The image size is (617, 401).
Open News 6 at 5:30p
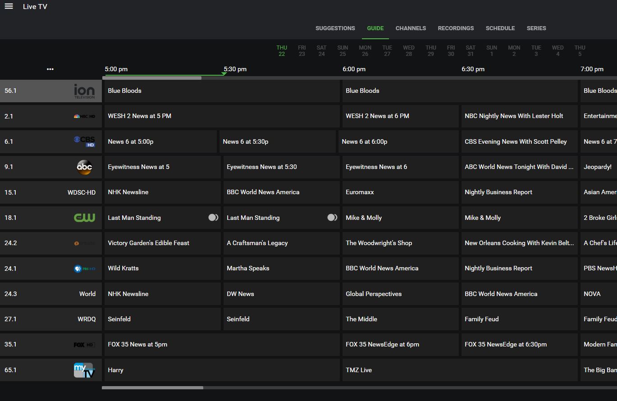coord(278,141)
